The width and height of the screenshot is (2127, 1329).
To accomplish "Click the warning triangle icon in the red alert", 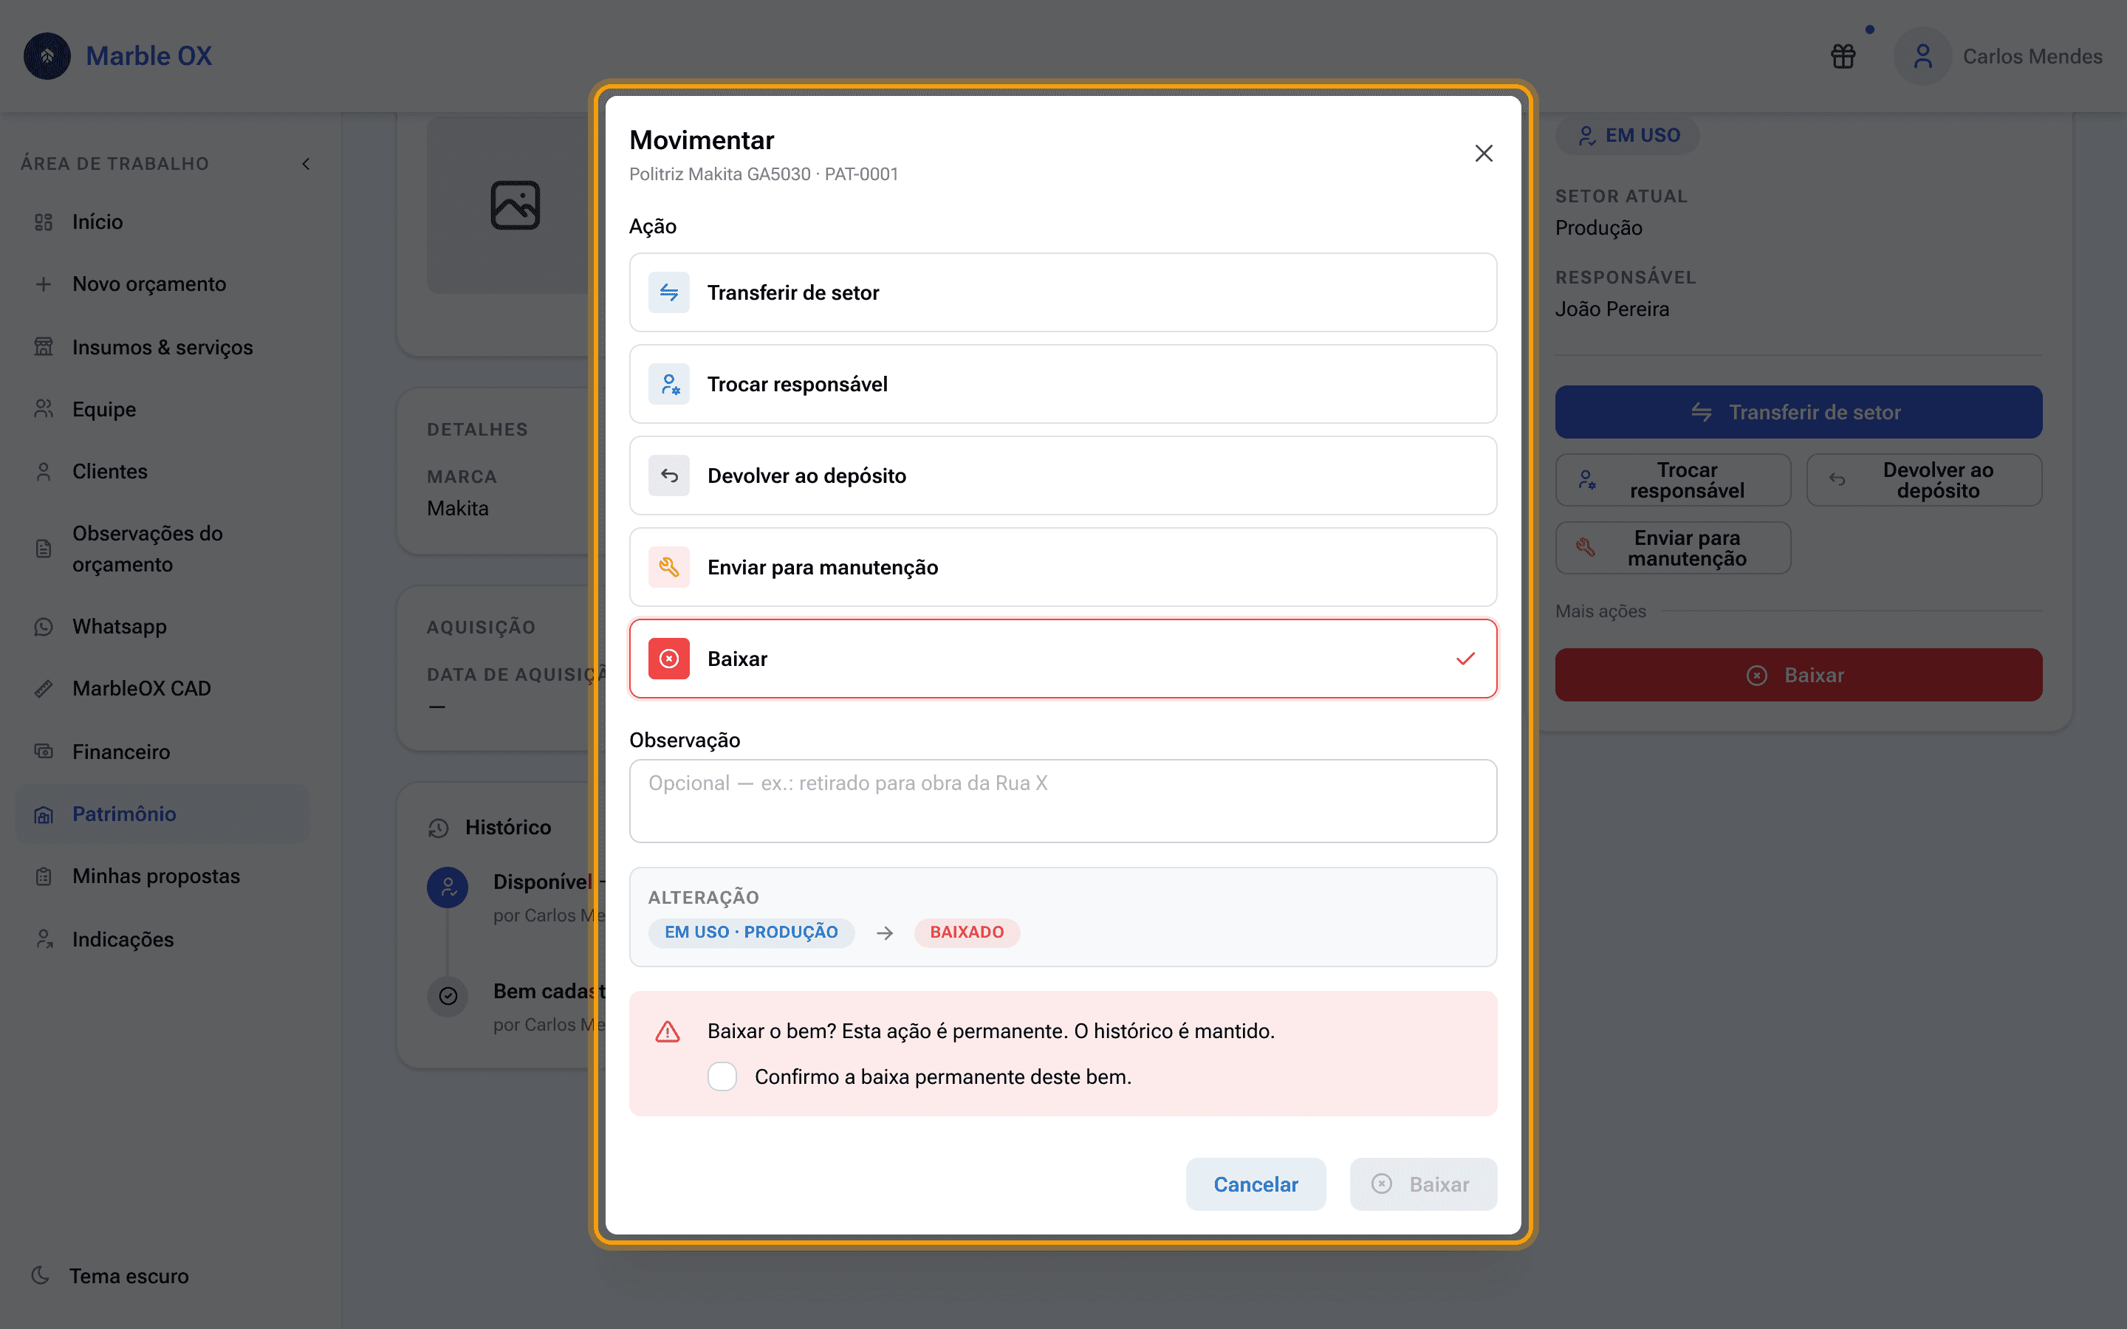I will point(668,1031).
